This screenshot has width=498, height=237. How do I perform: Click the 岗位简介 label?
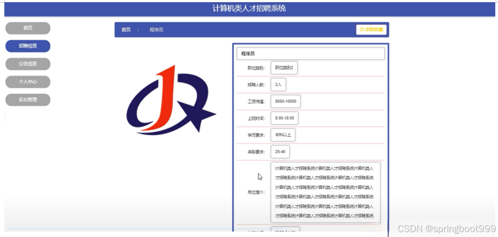[x=256, y=192]
